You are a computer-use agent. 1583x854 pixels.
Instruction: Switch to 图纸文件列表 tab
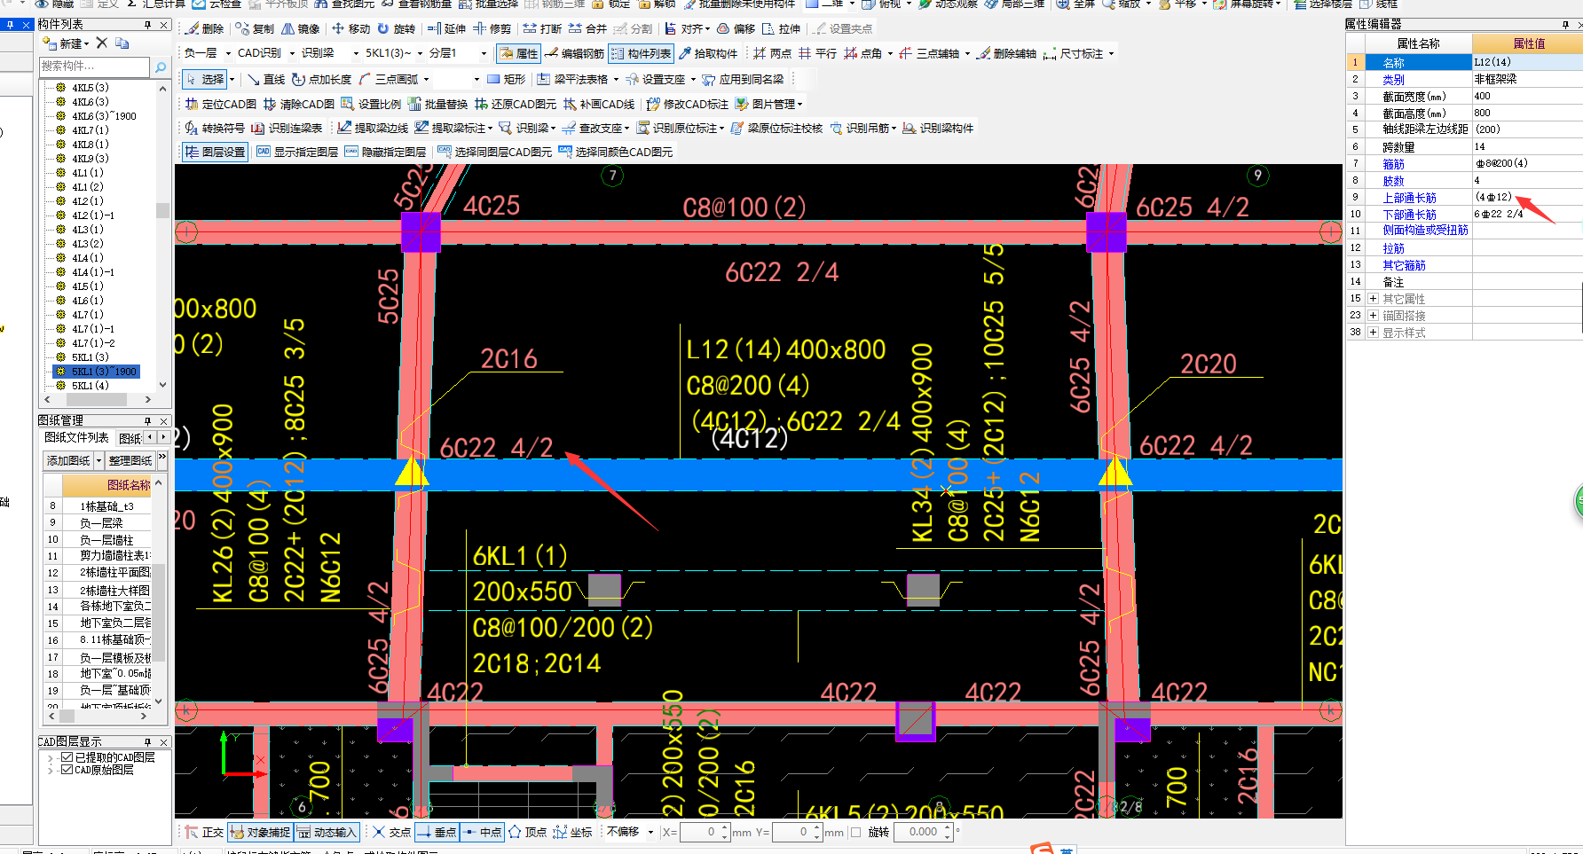[76, 438]
